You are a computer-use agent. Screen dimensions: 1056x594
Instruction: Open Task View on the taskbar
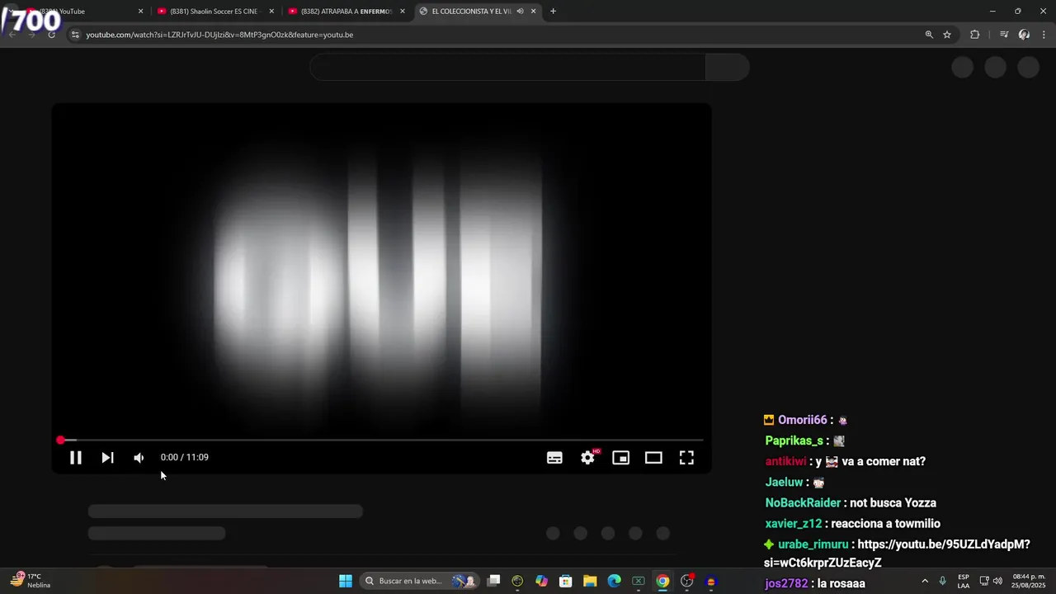[493, 581]
